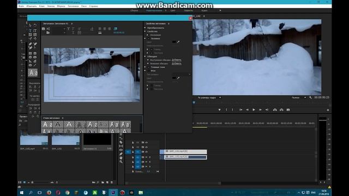Image resolution: width=349 pixels, height=196 pixels.
Task: Toggle lock on track V1
Action: click(x=133, y=152)
